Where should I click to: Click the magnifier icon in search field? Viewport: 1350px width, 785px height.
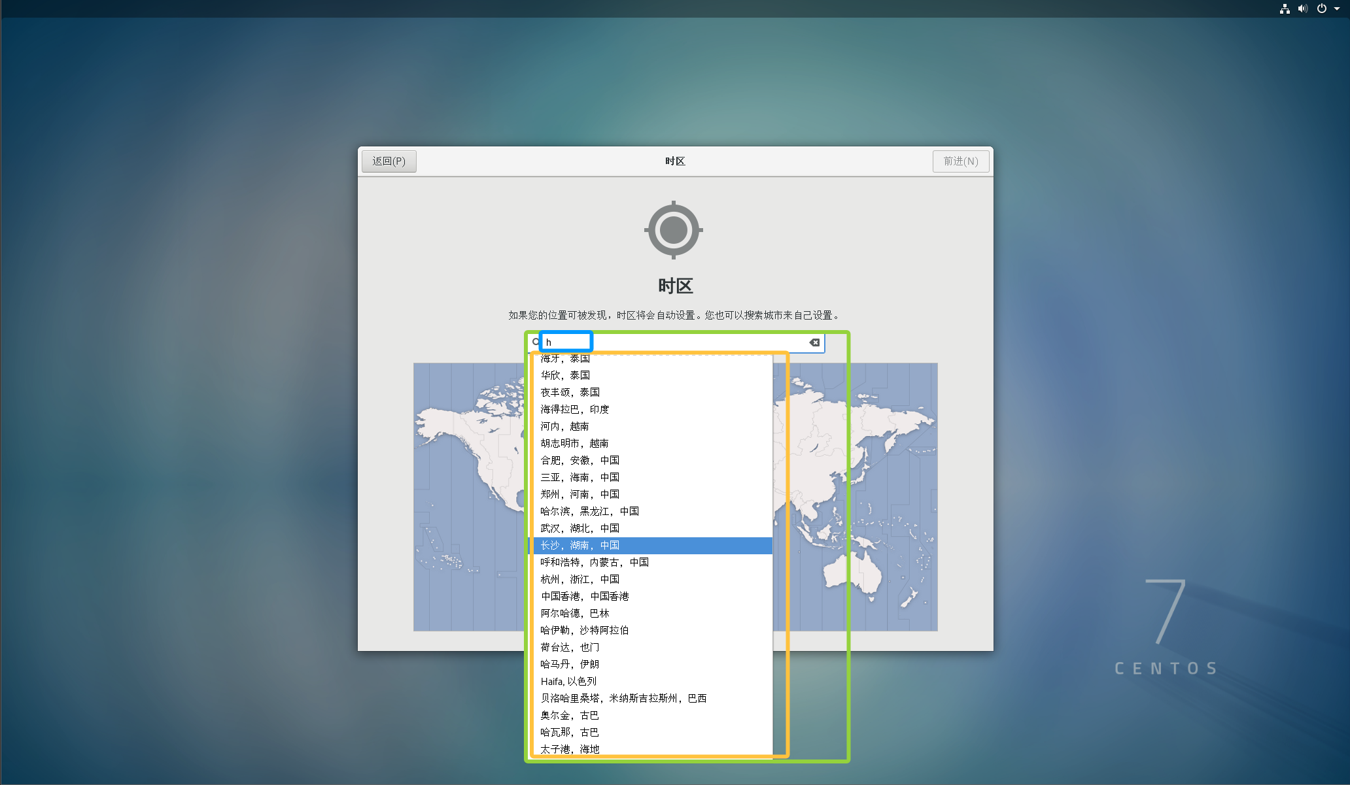(536, 342)
